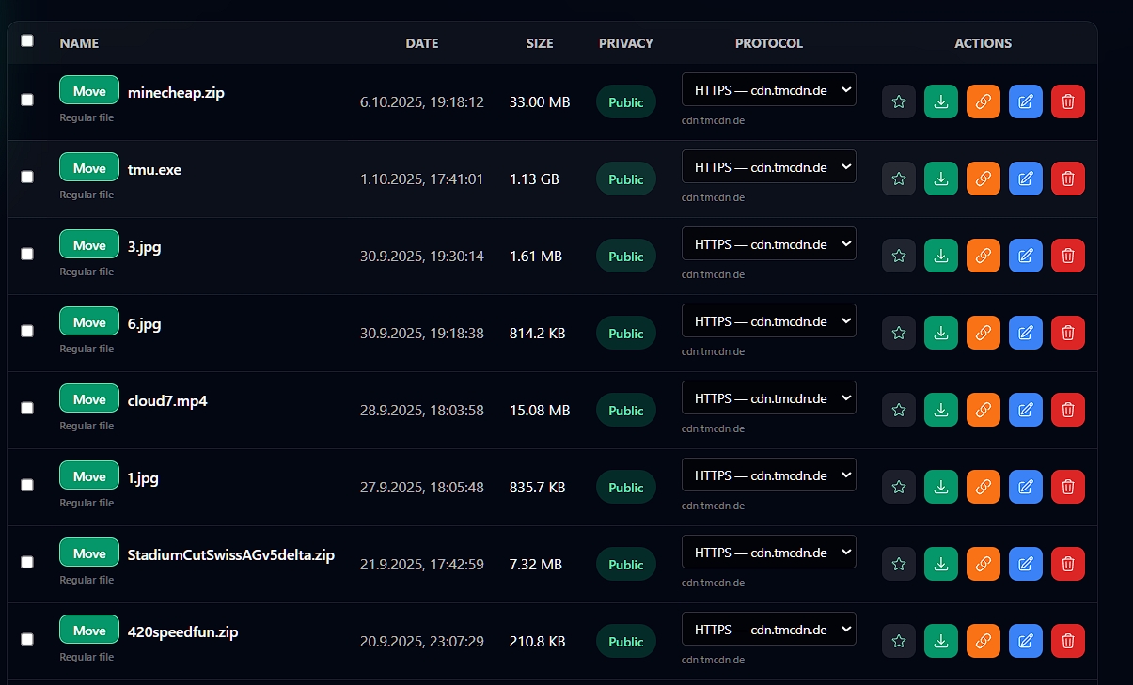
Task: Delete the cloud7.mp4 file
Action: click(1067, 410)
